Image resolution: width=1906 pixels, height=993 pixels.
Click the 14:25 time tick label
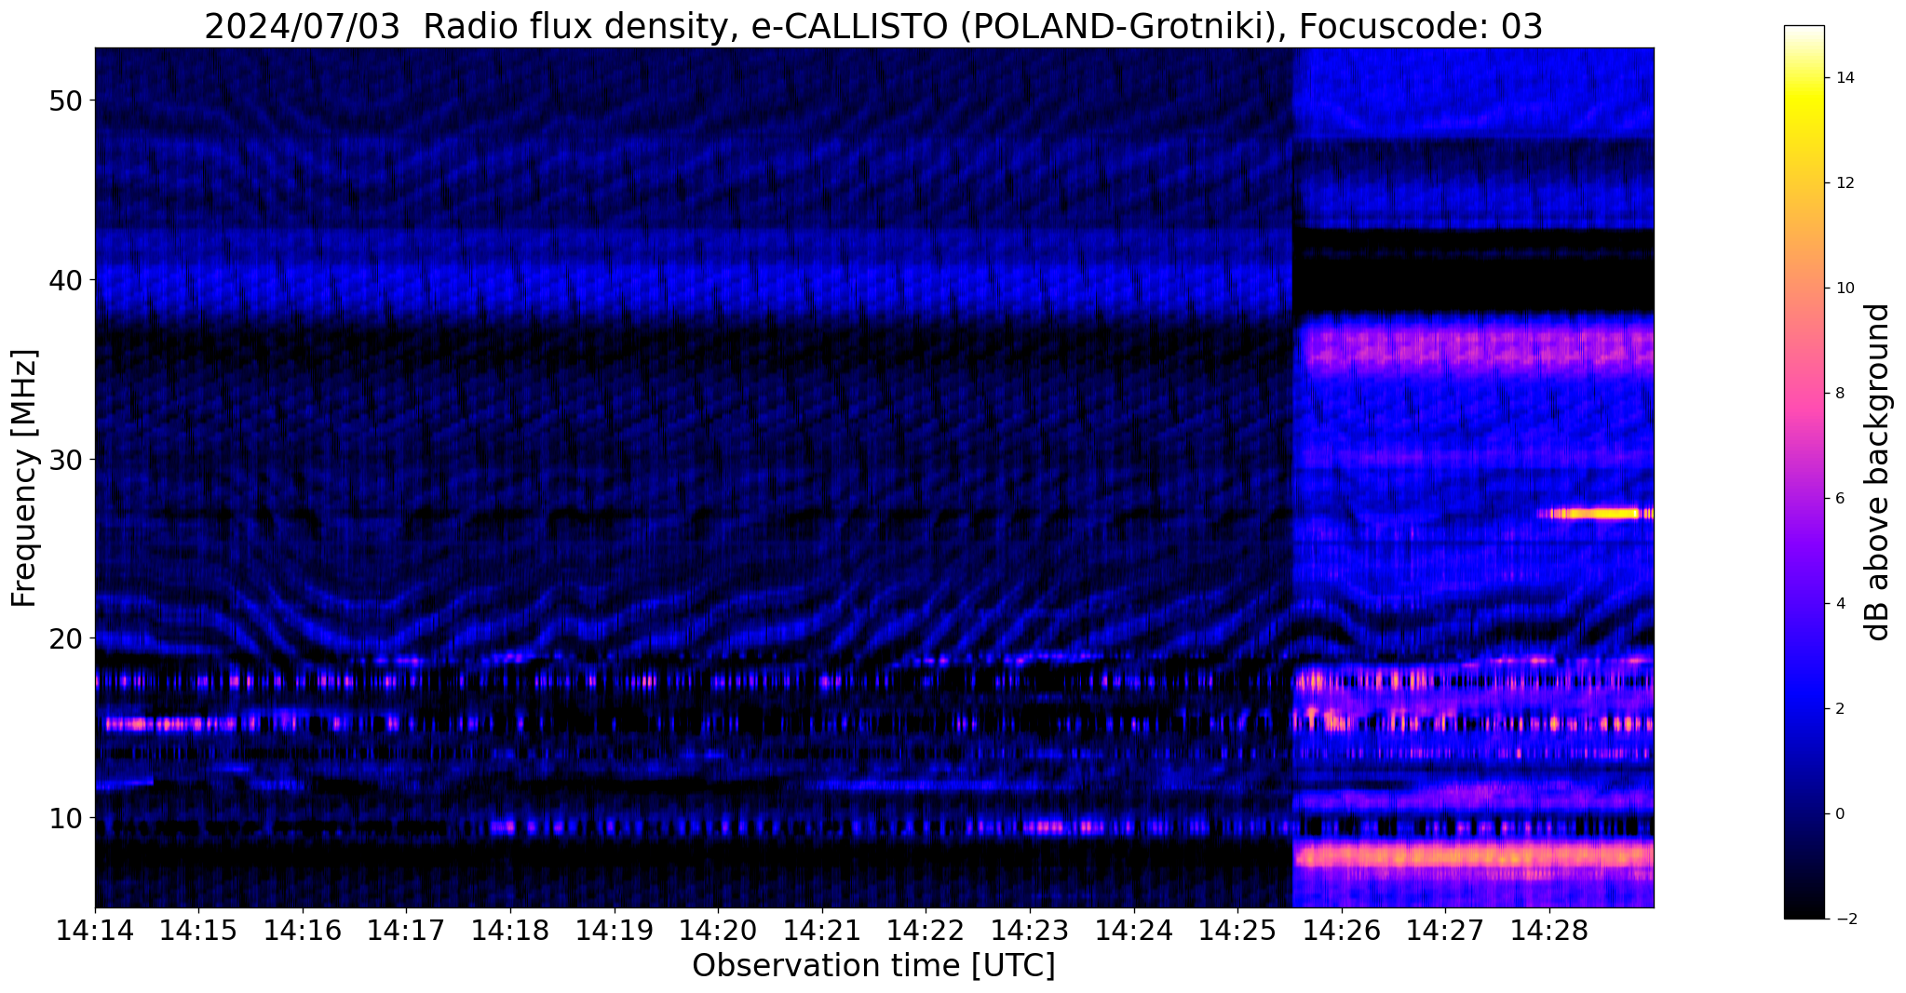tap(1237, 930)
